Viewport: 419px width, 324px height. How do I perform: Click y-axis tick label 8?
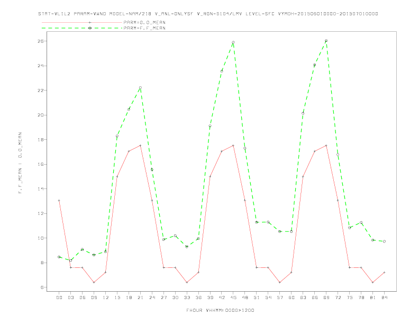coord(42,263)
